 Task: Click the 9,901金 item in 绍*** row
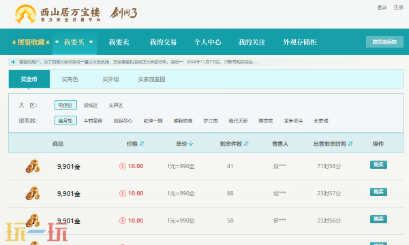[x=69, y=193]
